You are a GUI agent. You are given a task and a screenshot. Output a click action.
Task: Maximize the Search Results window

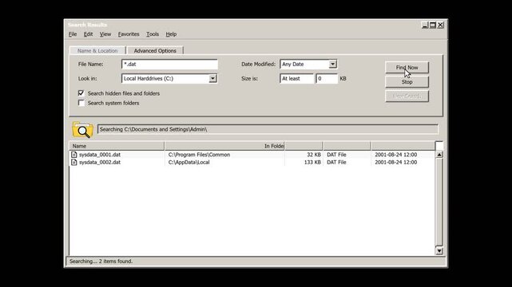[x=433, y=25]
